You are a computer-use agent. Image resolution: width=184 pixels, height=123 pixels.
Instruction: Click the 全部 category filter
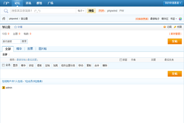[5, 54]
